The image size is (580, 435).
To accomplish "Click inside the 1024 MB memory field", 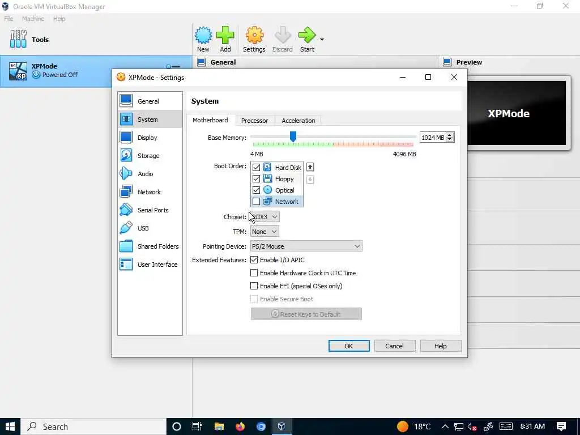I will click(432, 137).
